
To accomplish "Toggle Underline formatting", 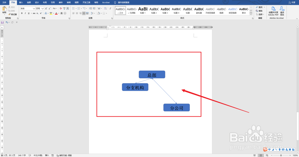I will tap(29, 13).
